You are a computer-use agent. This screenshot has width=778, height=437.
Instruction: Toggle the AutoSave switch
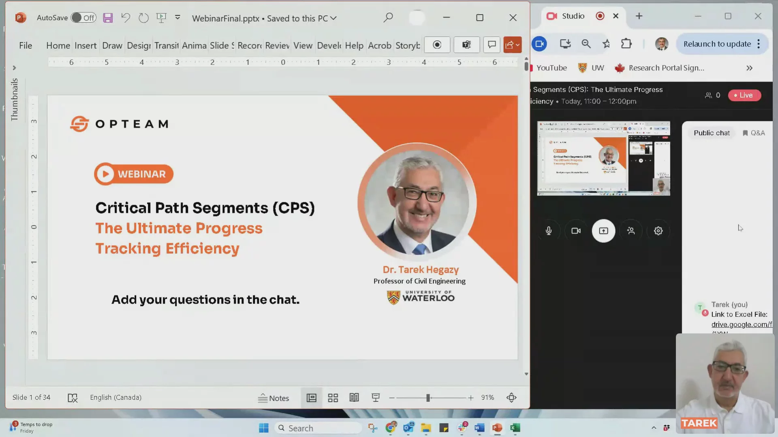pyautogui.click(x=83, y=18)
